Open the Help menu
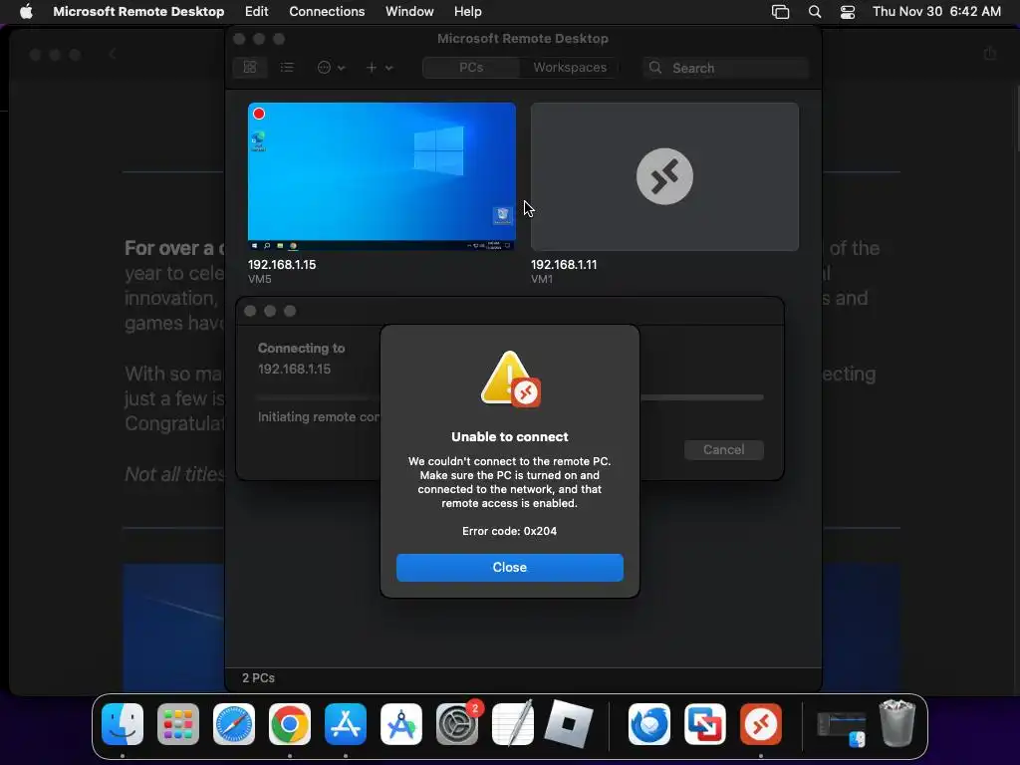 tap(467, 12)
